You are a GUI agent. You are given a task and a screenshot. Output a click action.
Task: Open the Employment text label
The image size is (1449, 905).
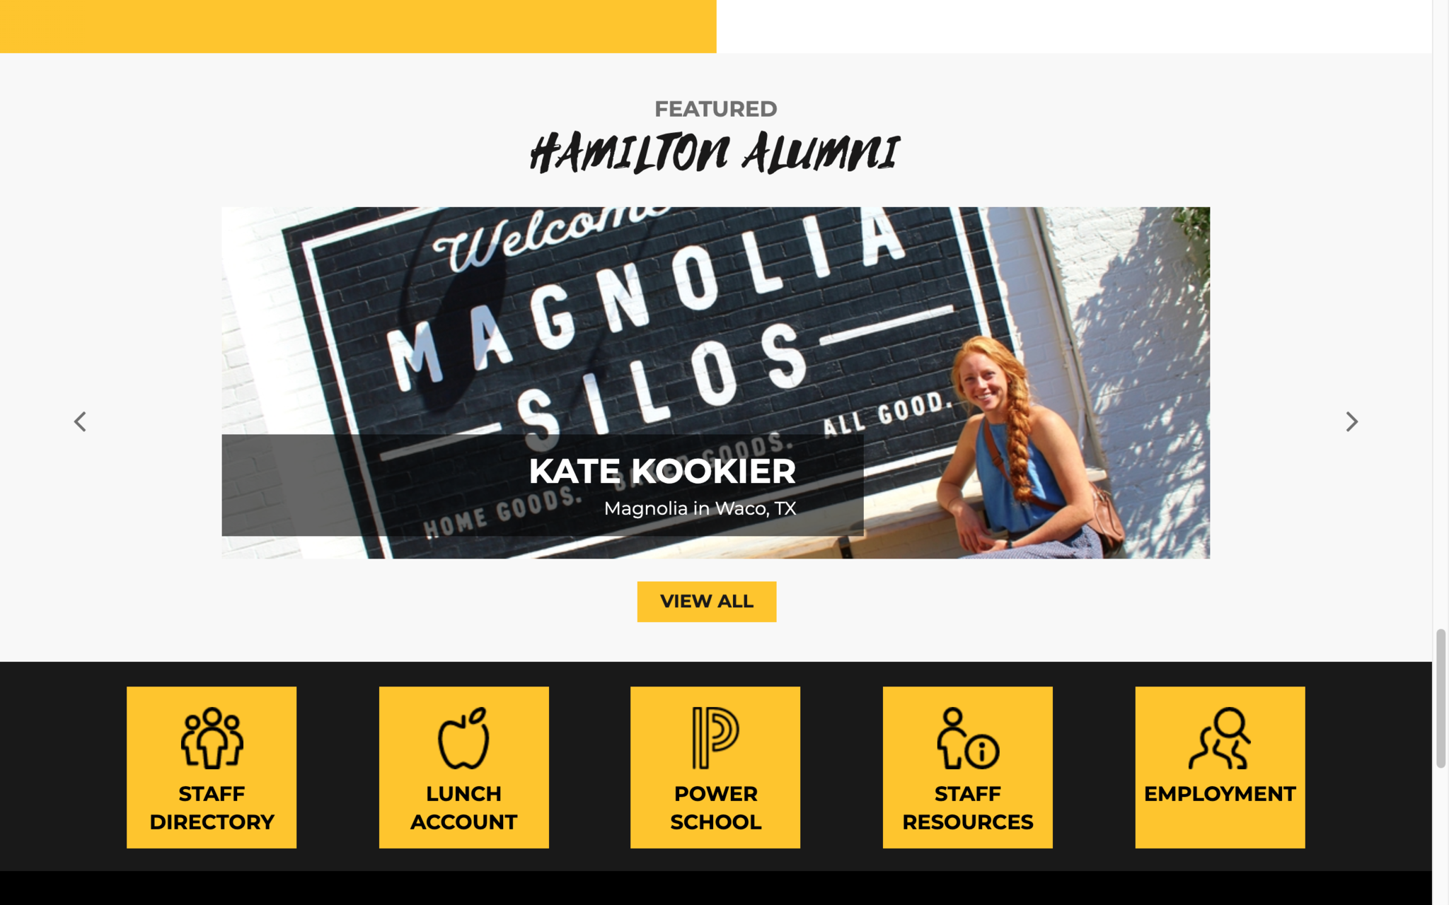[1220, 793]
